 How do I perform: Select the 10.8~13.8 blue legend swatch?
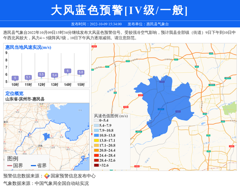tap(96, 135)
